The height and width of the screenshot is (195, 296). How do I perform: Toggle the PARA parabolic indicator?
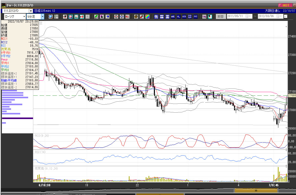click(190, 17)
